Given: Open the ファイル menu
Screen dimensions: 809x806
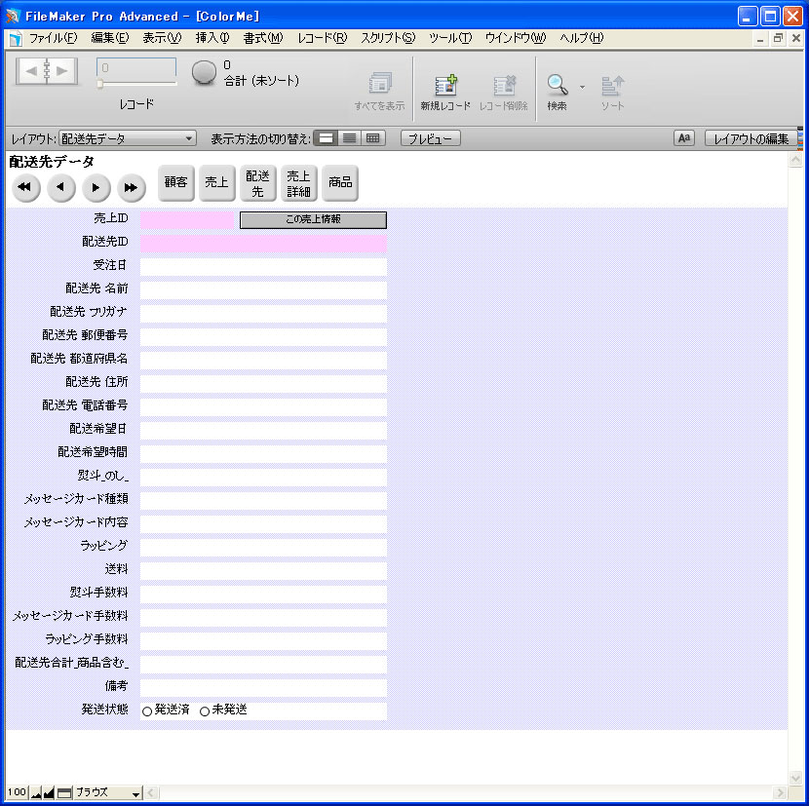Looking at the screenshot, I should tap(54, 38).
